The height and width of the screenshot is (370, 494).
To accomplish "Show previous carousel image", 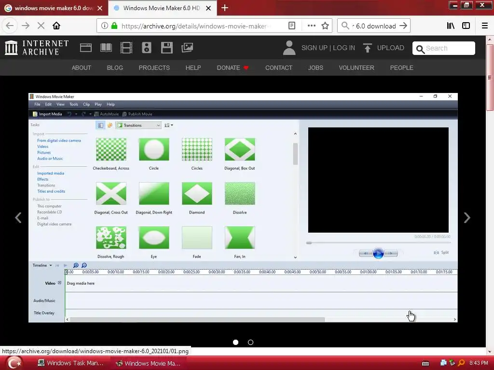I will pos(18,217).
